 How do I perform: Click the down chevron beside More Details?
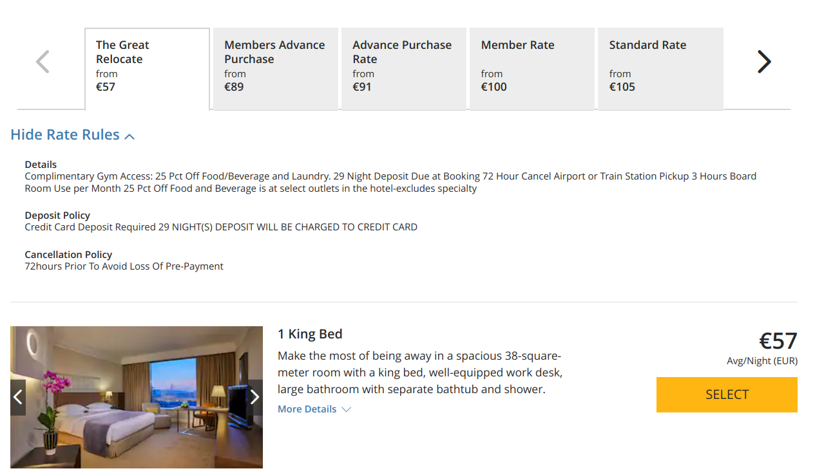(x=346, y=409)
